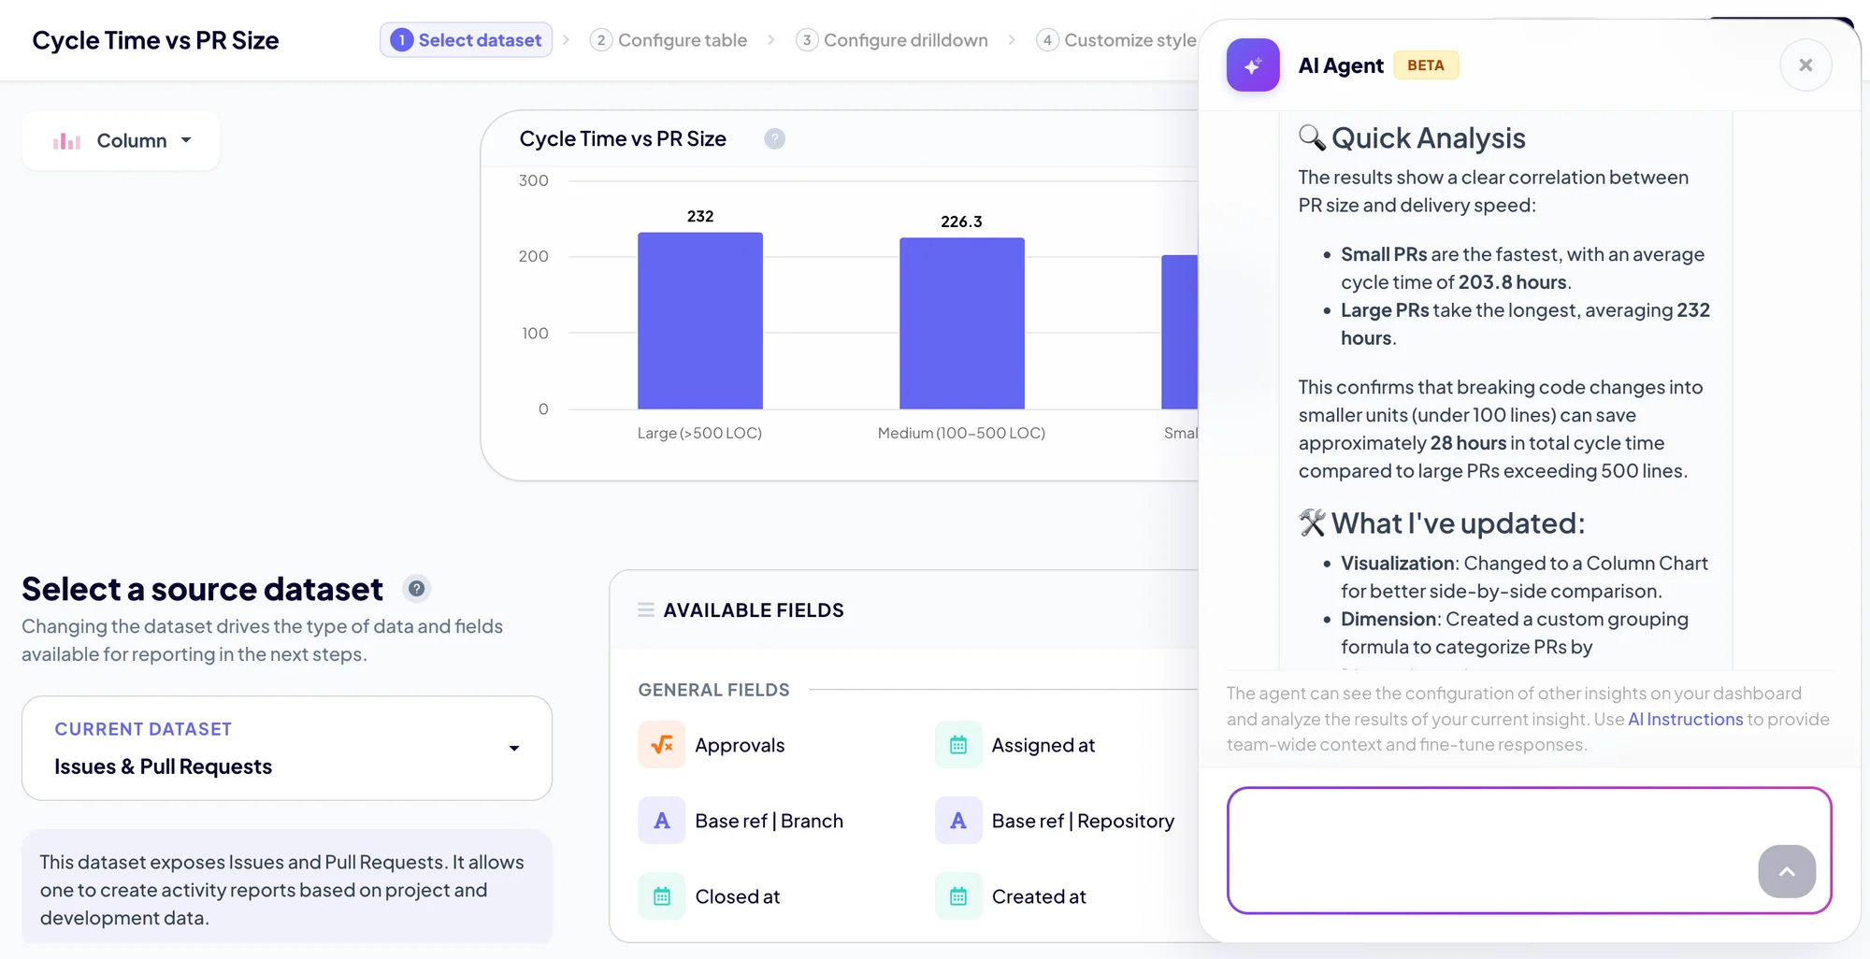Click the Closed at calendar icon
This screenshot has height=959, width=1870.
[662, 896]
